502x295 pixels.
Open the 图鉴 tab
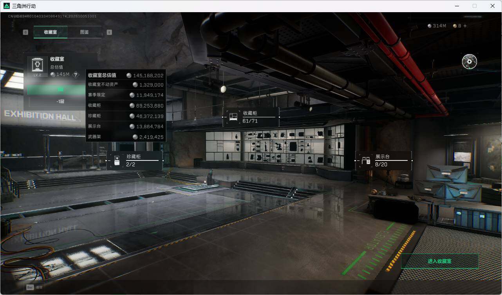click(84, 32)
